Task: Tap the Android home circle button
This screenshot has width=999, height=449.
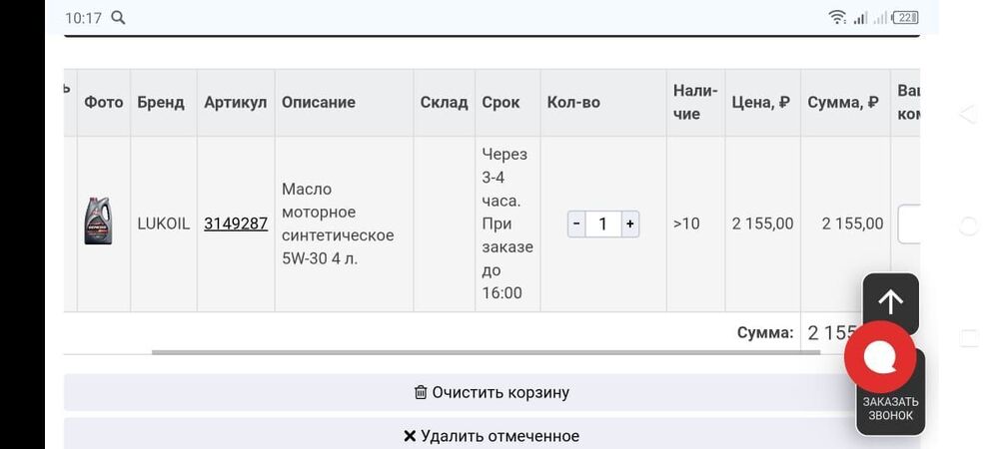Action: pyautogui.click(x=968, y=225)
